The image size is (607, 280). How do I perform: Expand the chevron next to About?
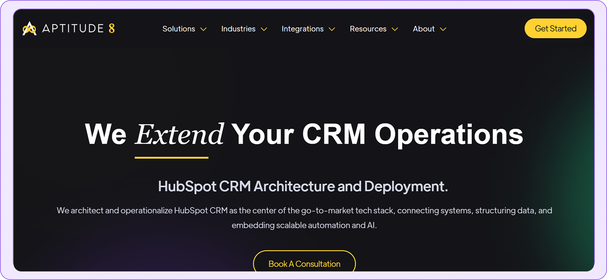pos(443,29)
